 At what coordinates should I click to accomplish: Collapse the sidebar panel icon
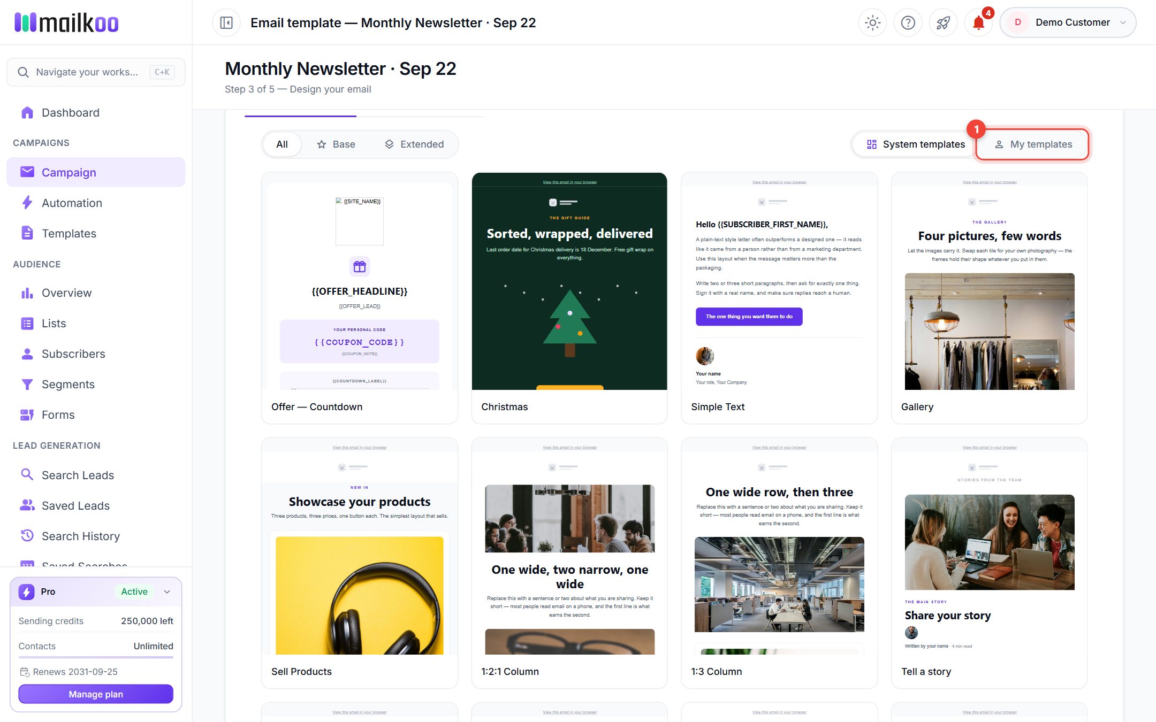(x=226, y=22)
